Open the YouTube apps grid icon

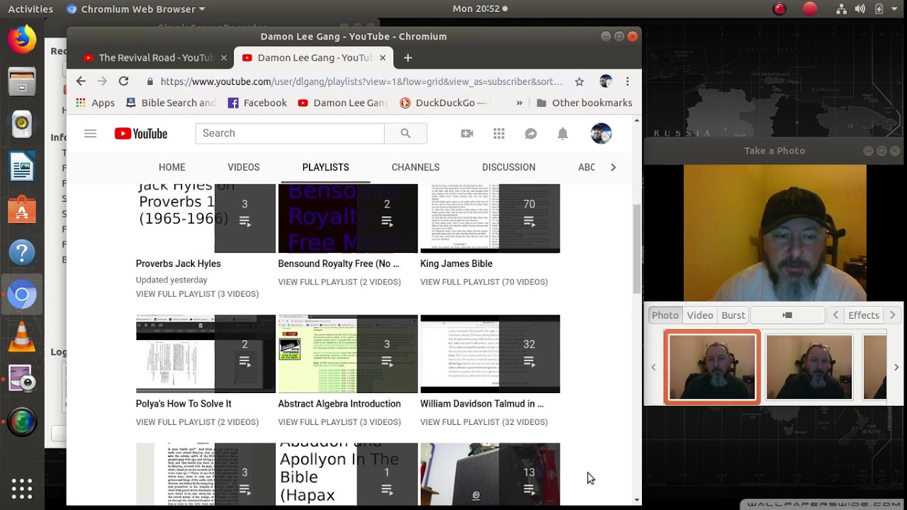(x=499, y=133)
